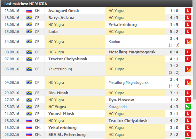Click the half-orange L icon for Kunlun match
Viewport: 196px width, 139px height.
[x=188, y=42]
